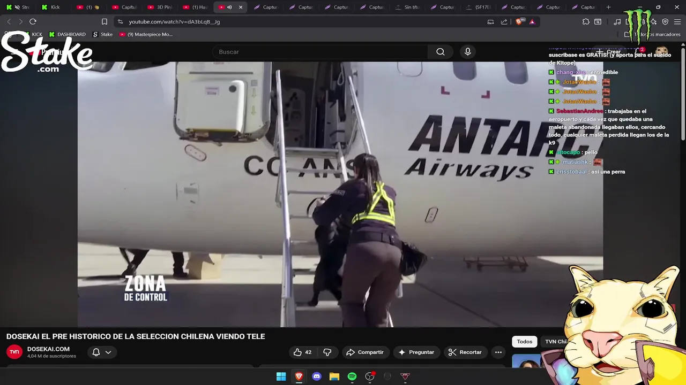Screen dimensions: 686x385
Task: Mute the audio in active YouTube tab
Action: pos(229,7)
